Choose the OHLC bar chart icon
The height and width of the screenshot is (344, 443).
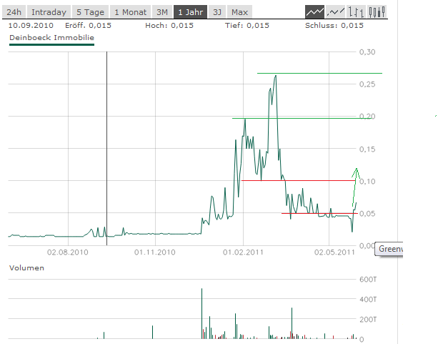coord(356,12)
